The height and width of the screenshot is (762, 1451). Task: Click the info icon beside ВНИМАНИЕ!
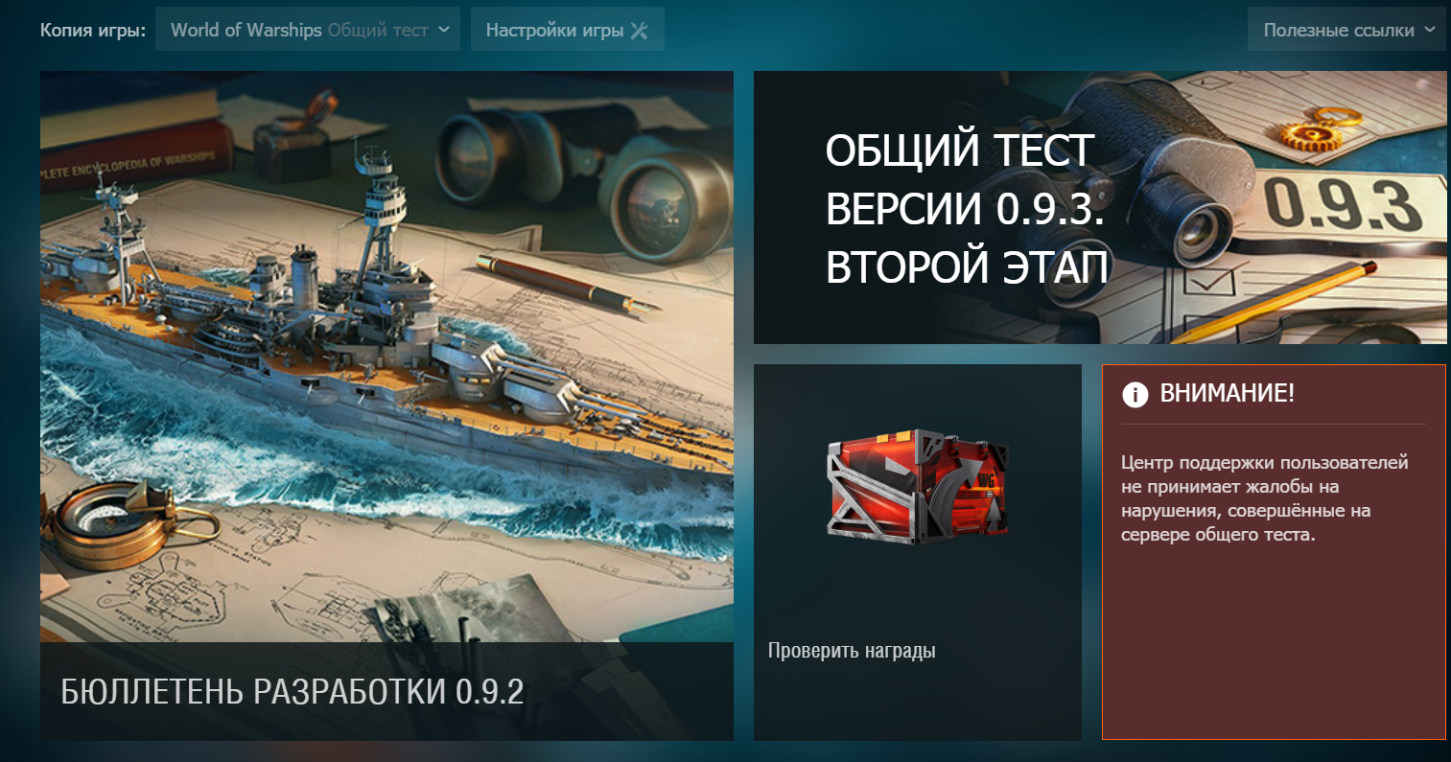[x=1135, y=394]
